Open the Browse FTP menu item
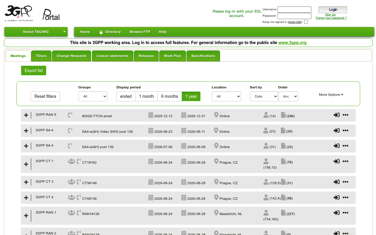376x235 pixels. click(x=140, y=32)
